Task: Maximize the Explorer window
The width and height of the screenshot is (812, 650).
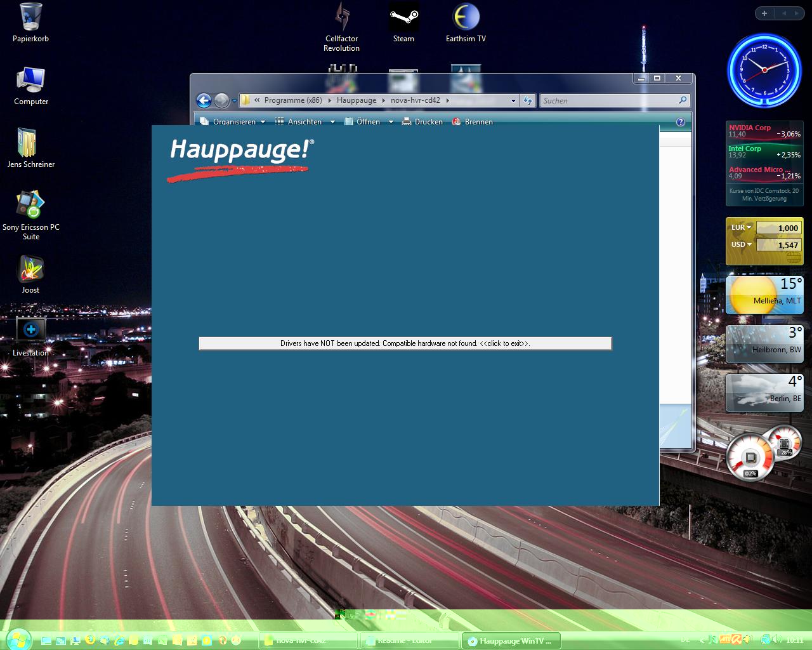Action: (657, 78)
